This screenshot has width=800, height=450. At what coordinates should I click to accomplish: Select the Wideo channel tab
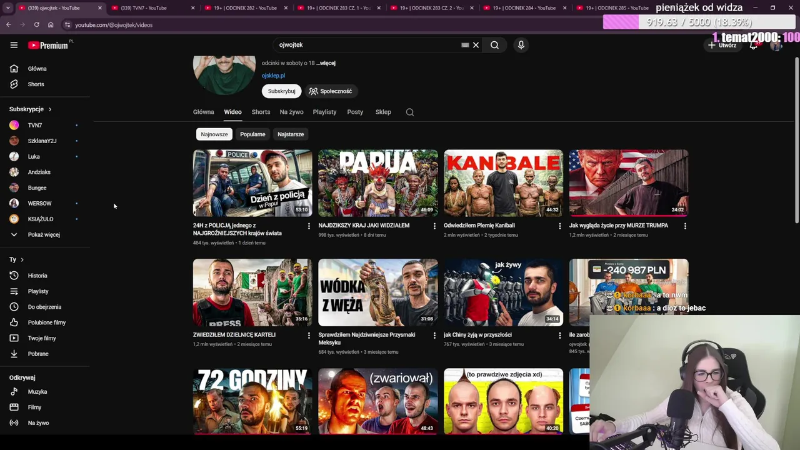tap(232, 112)
